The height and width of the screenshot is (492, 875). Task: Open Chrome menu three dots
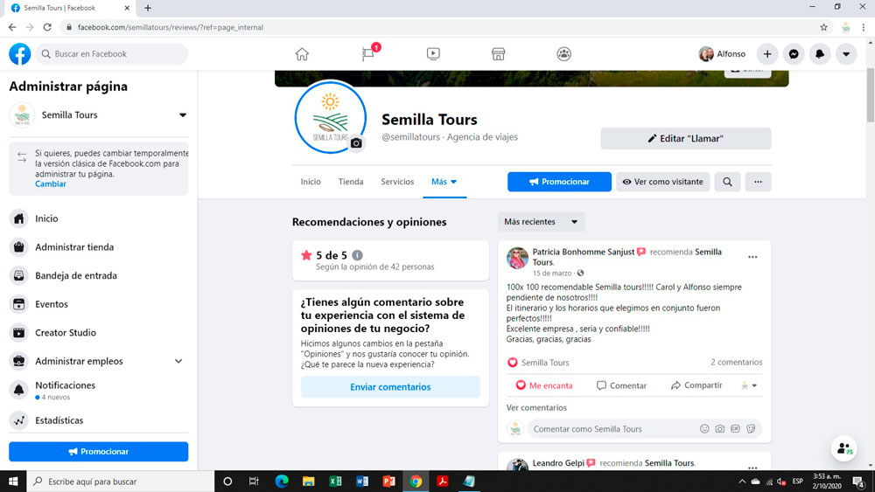864,27
